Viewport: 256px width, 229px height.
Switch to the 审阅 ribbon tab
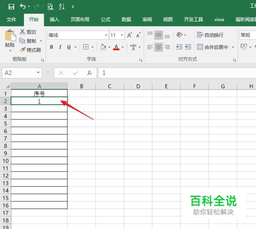pyautogui.click(x=147, y=20)
